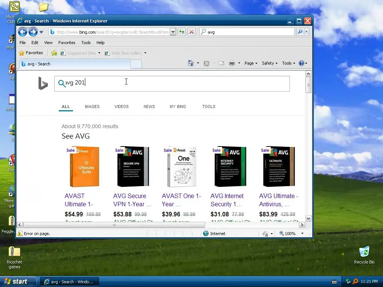This screenshot has width=383, height=287.
Task: Click the IE search box containing avg
Action: click(247, 32)
